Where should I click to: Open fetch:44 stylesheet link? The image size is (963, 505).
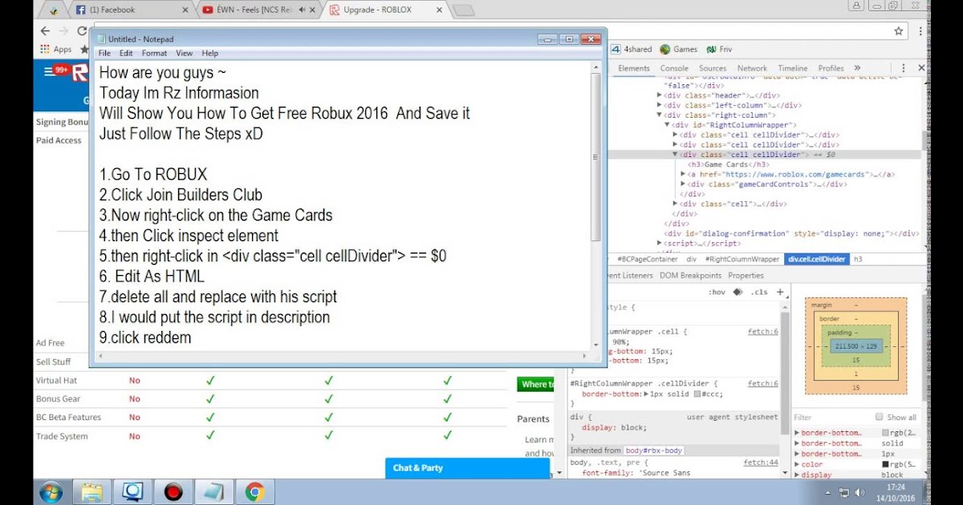click(761, 463)
